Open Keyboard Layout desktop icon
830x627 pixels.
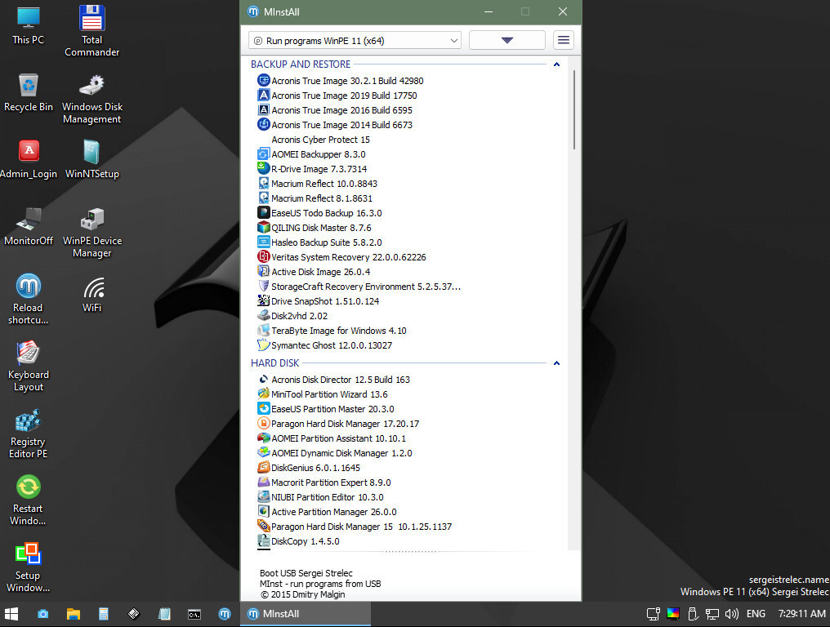point(28,366)
